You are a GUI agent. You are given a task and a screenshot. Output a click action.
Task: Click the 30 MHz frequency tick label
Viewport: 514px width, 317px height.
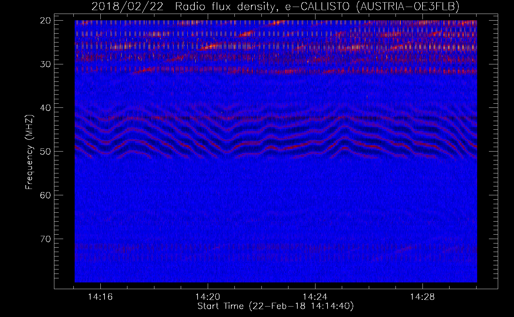point(46,64)
